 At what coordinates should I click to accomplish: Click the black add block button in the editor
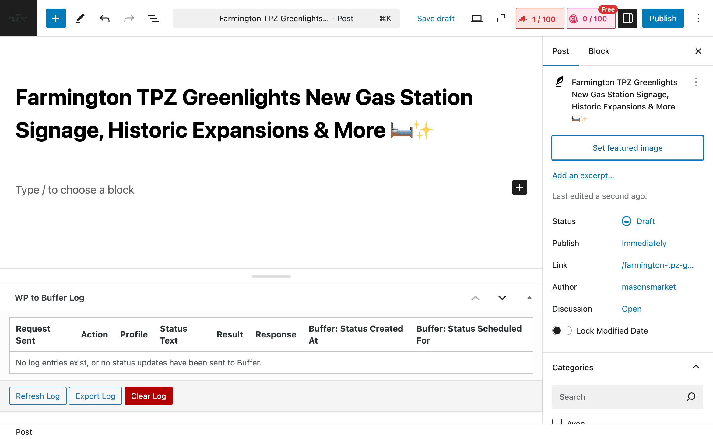(x=520, y=187)
